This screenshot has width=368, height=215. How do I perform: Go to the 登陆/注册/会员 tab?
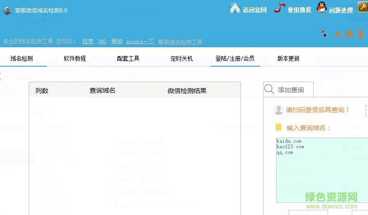tap(235, 59)
